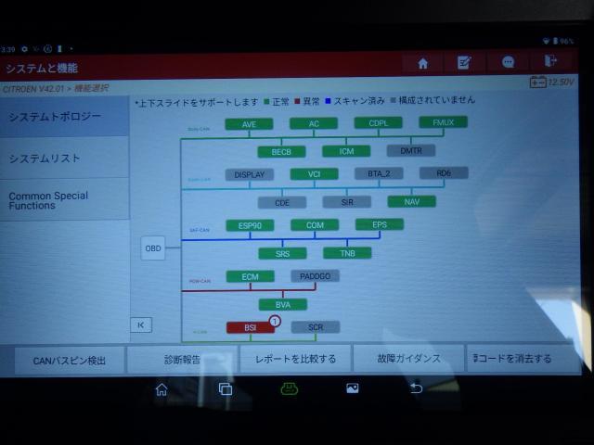Select システムトポロジー tab in sidebar
594x445 pixels.
65,117
